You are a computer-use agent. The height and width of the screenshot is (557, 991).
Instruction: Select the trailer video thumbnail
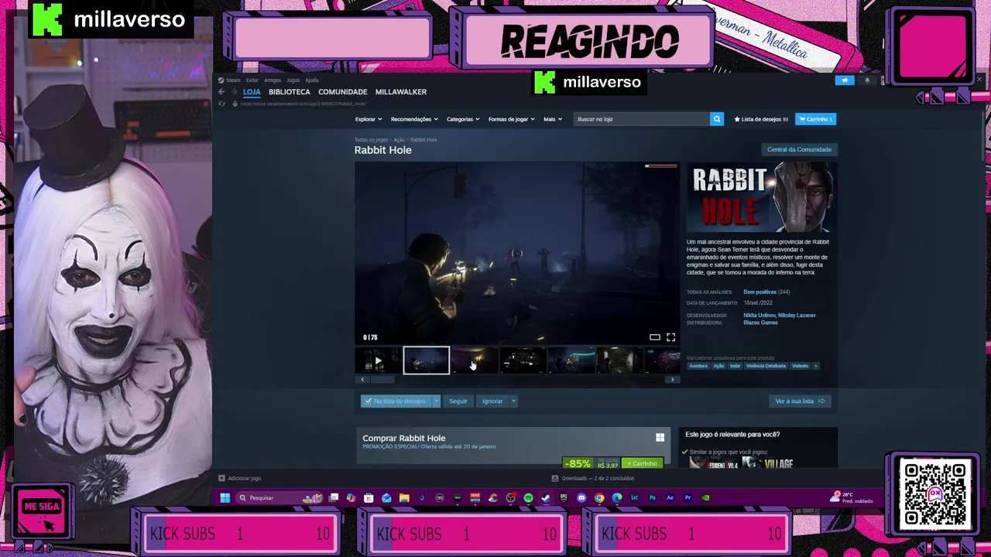(x=378, y=361)
